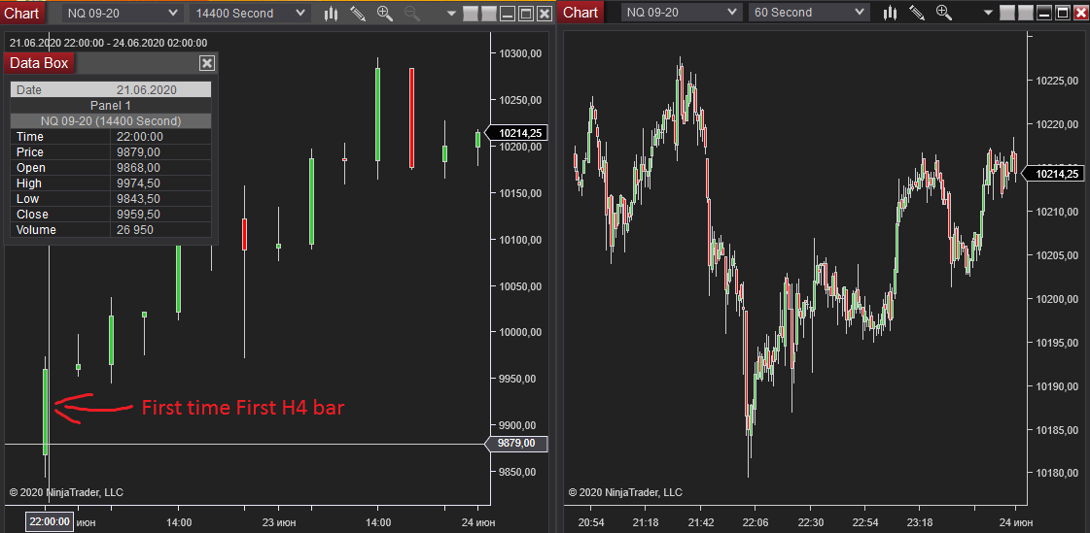Close the 14400 Second chart window
The image size is (1090, 533).
click(544, 14)
